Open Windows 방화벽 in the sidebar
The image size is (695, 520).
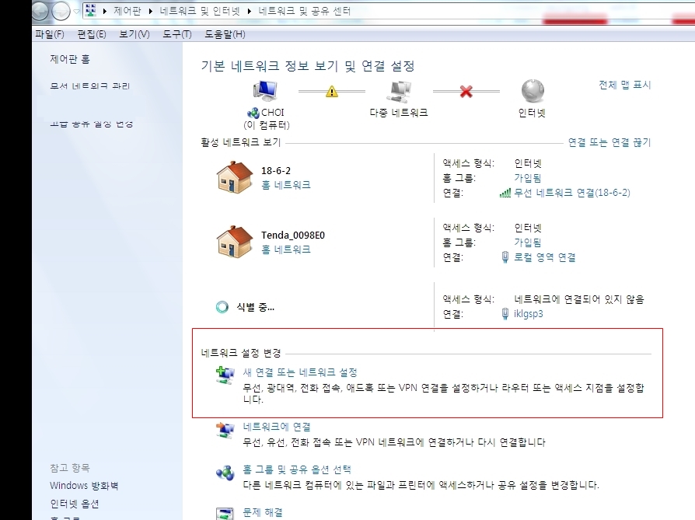point(84,486)
